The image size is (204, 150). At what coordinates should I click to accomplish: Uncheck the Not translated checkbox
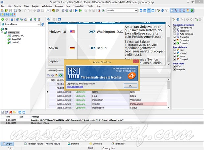[174, 28]
